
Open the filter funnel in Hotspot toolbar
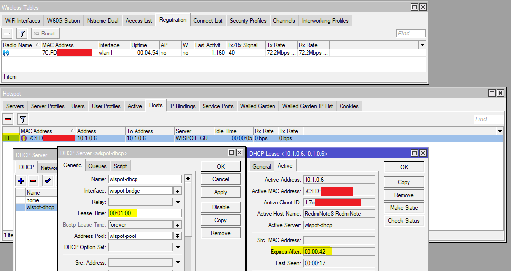click(x=23, y=119)
